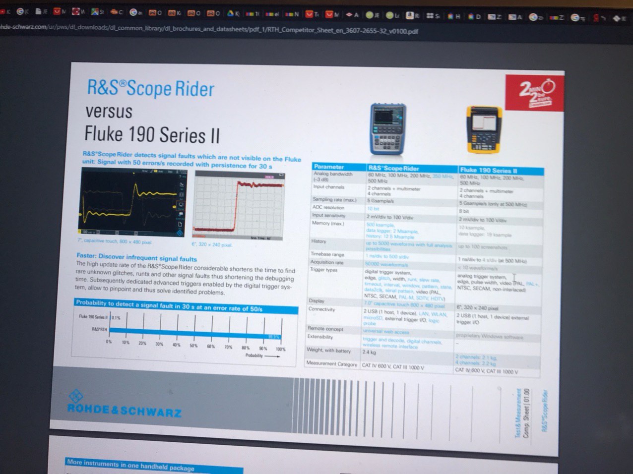
Task: Click the address bar URL for the RTH Competitor Sheet PDF
Action: 209,29
